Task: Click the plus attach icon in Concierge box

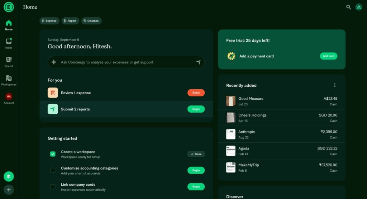Action: [x=54, y=62]
